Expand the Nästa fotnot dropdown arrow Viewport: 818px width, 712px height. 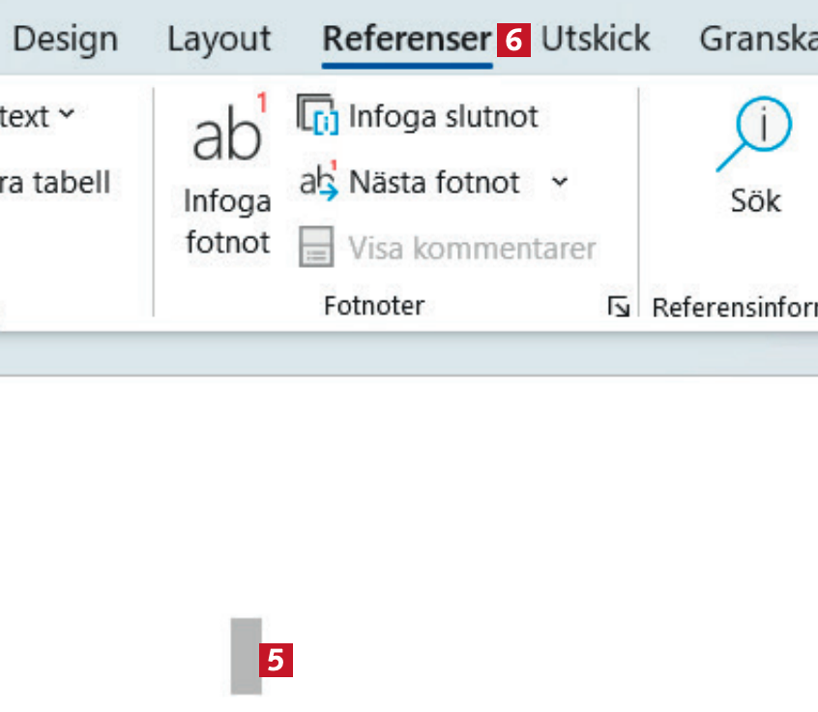[560, 181]
